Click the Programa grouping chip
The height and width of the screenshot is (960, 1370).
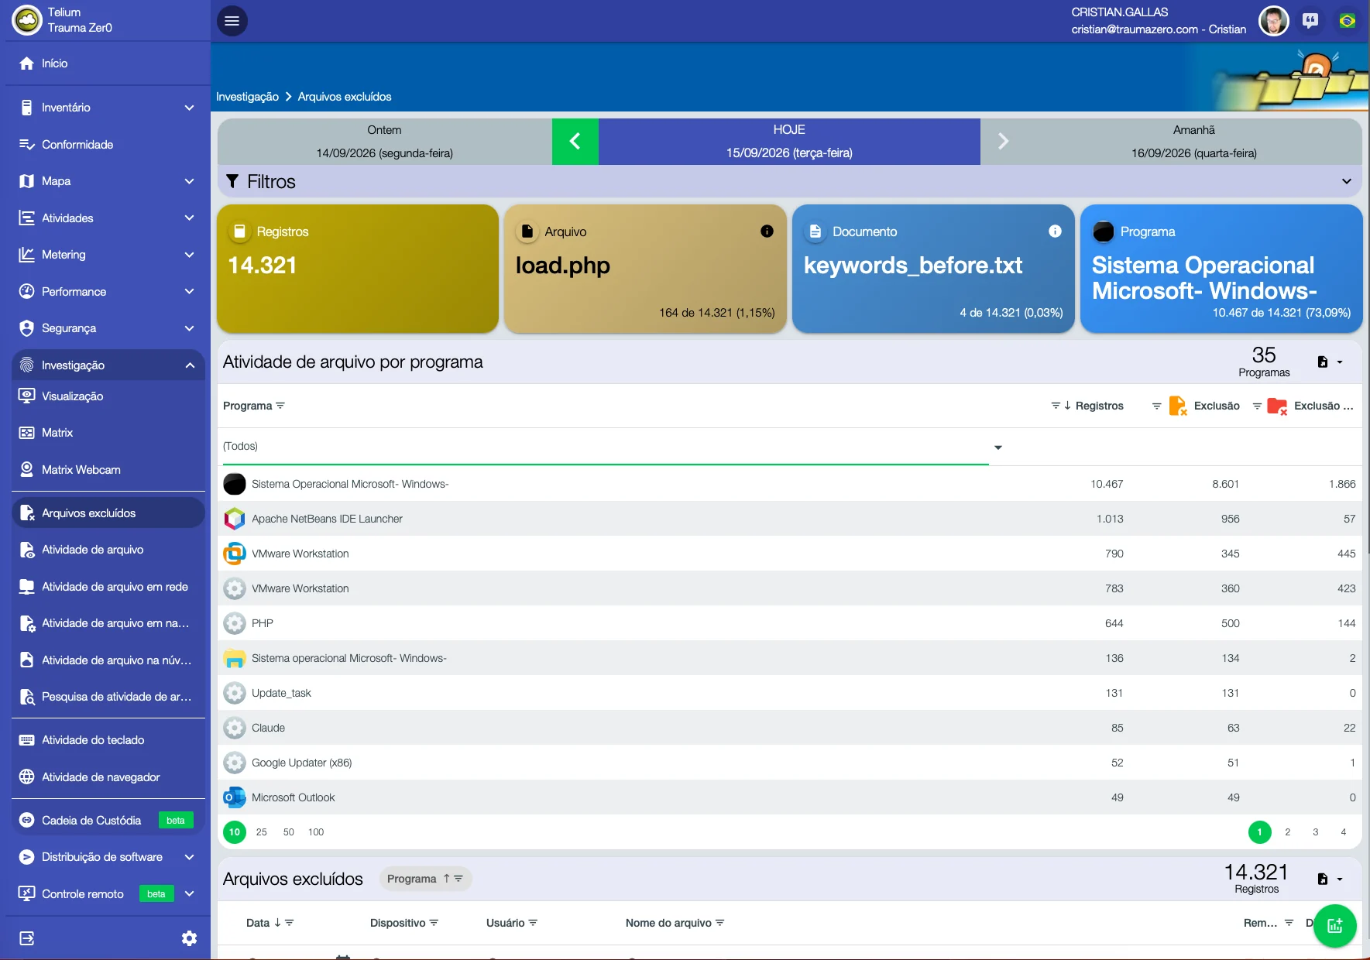(425, 879)
